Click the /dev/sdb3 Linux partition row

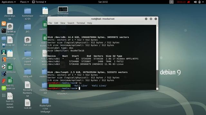85,64
